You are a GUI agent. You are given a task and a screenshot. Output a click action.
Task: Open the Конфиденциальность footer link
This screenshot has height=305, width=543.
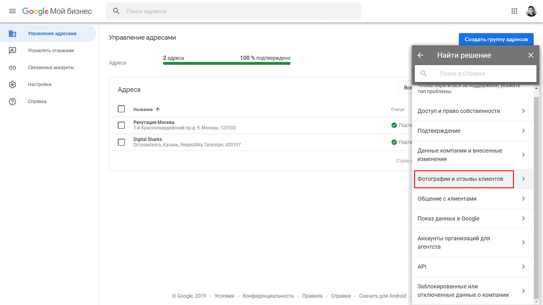(x=268, y=296)
